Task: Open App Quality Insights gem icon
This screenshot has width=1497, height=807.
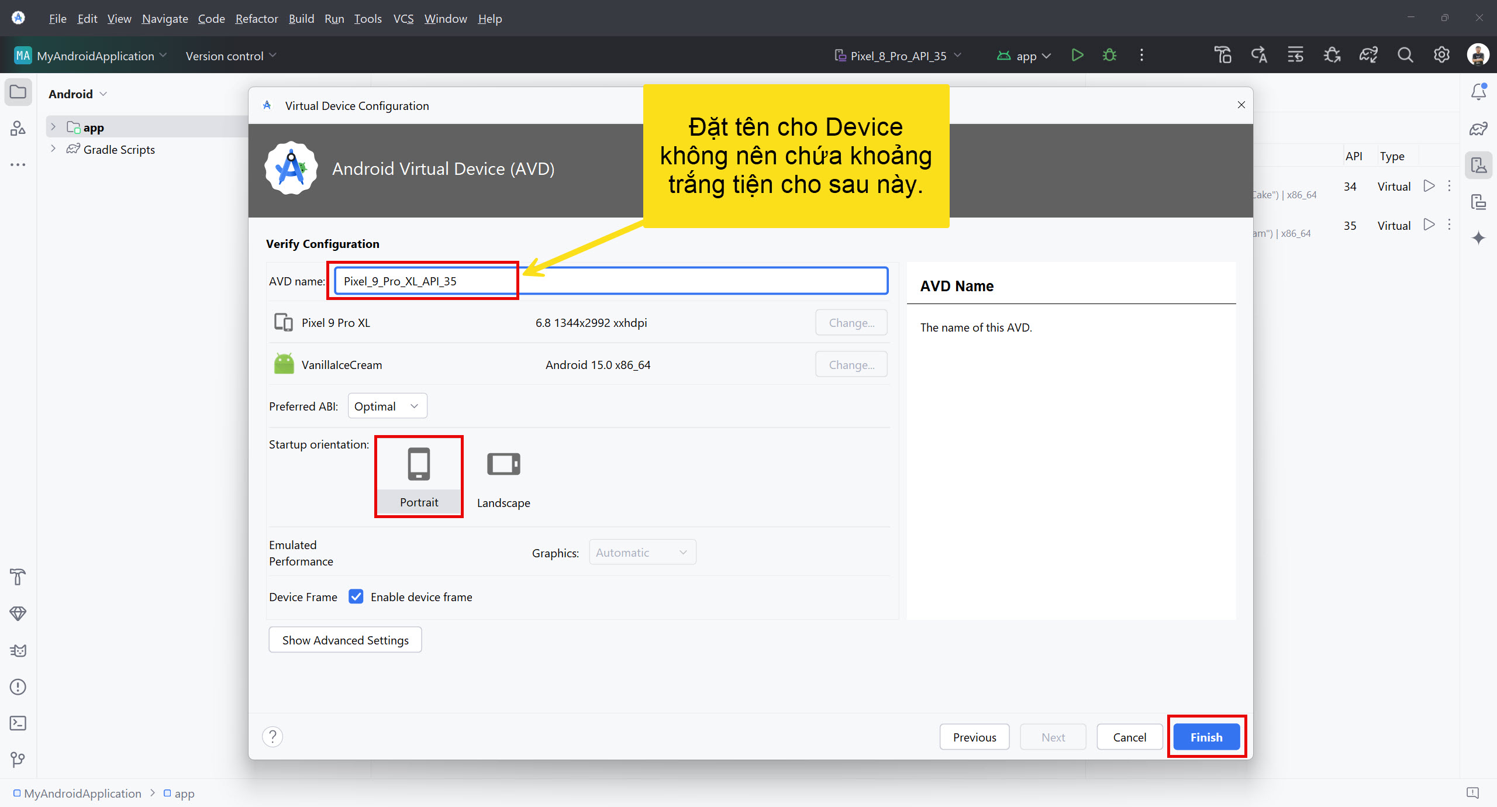Action: pyautogui.click(x=18, y=613)
